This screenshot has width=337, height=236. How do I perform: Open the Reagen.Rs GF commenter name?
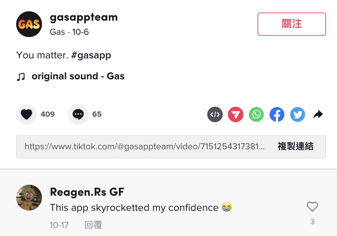click(x=87, y=192)
